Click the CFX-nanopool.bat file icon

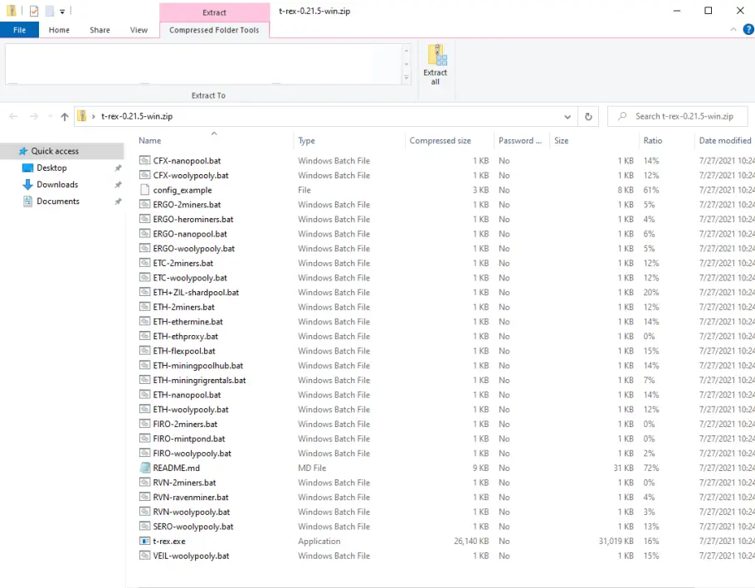pyautogui.click(x=144, y=160)
